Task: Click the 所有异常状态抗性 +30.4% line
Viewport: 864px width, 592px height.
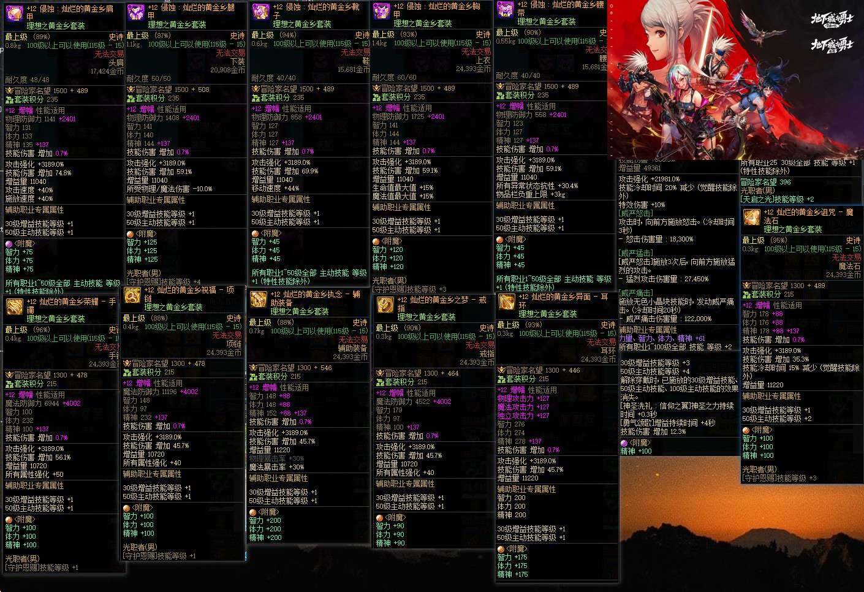Action: 537,186
